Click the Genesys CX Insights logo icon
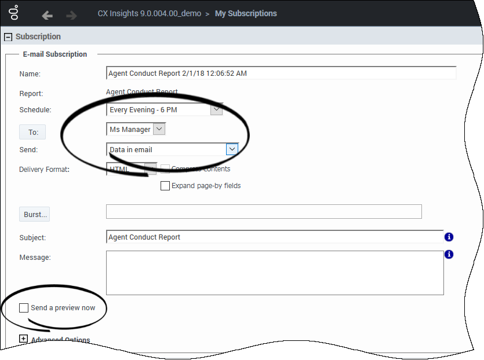 pyautogui.click(x=13, y=13)
